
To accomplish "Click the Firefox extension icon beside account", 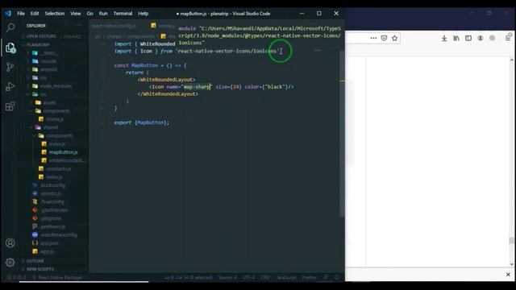I will [x=493, y=38].
